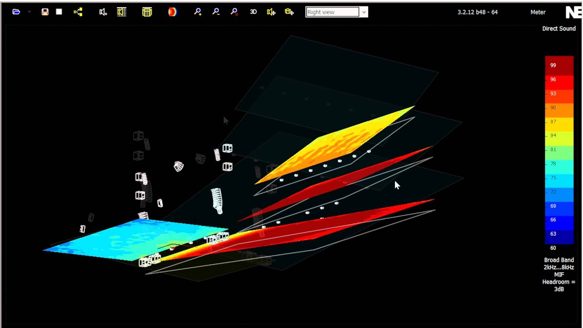583x328 pixels.
Task: Open the speaker array grid icon
Action: [x=122, y=12]
